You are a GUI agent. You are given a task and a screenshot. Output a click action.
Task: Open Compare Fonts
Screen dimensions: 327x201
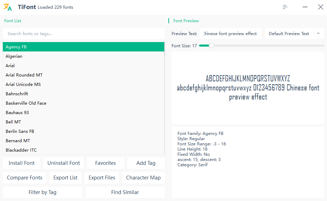(24, 177)
